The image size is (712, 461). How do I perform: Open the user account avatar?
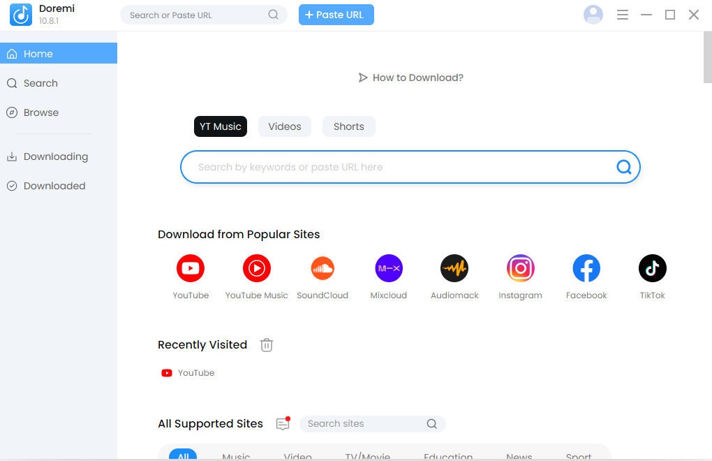593,15
